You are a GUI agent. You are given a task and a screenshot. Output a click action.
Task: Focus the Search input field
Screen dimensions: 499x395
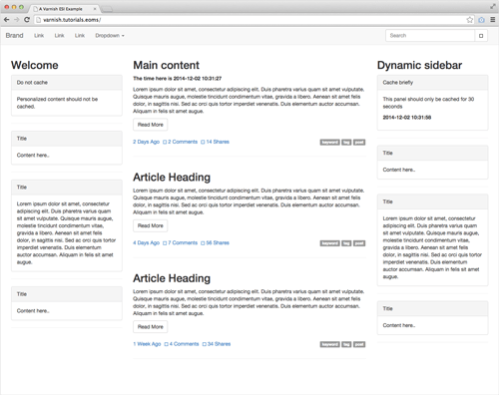click(430, 36)
